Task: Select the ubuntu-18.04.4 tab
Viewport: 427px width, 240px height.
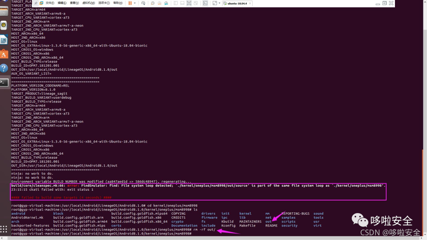Action: (237, 3)
